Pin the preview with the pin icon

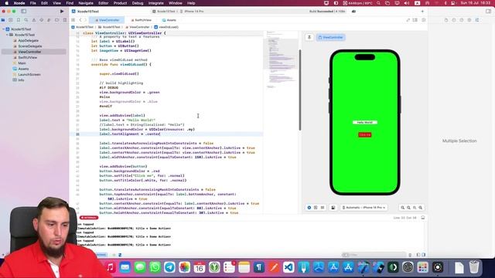pos(309,37)
